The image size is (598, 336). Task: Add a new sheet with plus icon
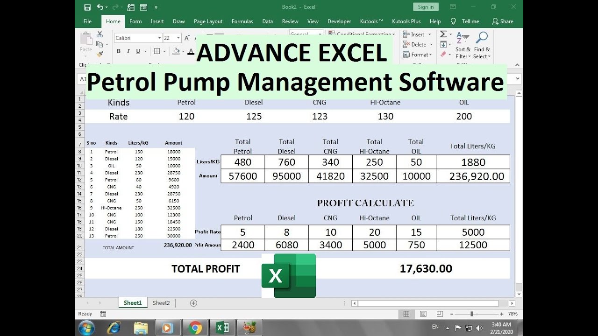[x=193, y=303]
